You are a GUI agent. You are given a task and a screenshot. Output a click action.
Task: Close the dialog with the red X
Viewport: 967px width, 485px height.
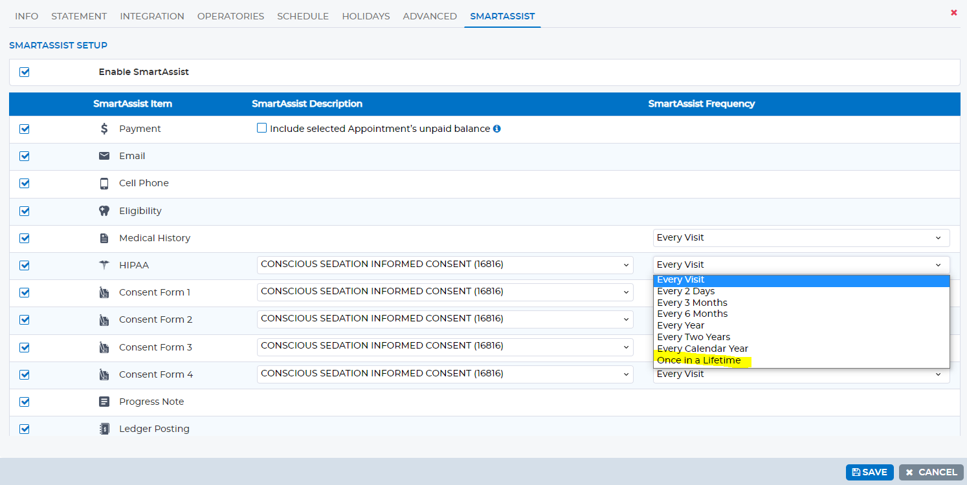(954, 12)
